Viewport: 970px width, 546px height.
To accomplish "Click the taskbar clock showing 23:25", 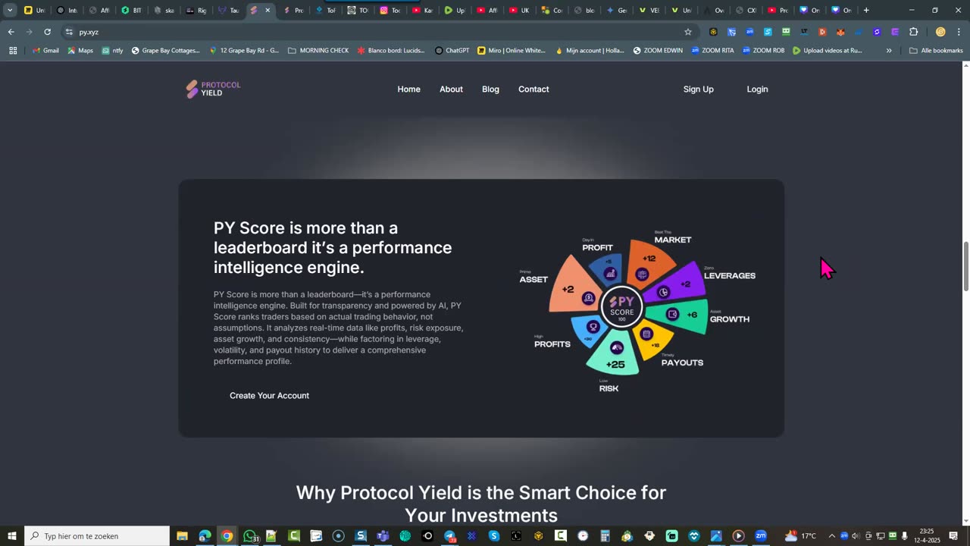I will tap(928, 536).
